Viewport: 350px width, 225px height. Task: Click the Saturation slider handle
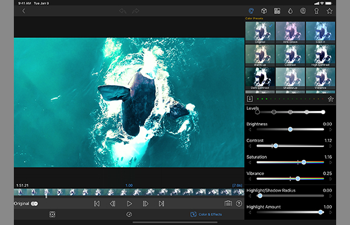(304, 162)
